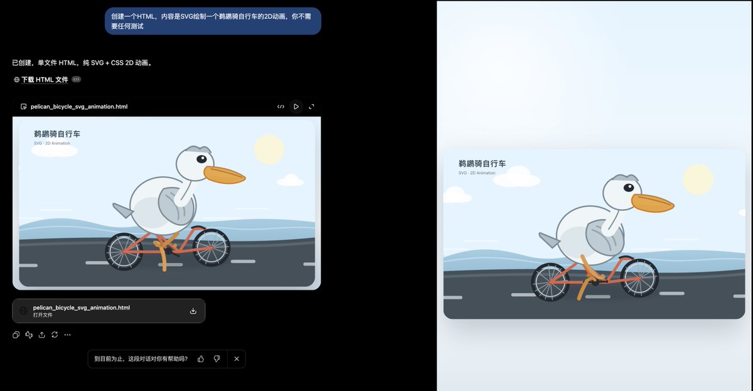This screenshot has height=391, width=753.
Task: Run the pelican animation preview
Action: [296, 107]
